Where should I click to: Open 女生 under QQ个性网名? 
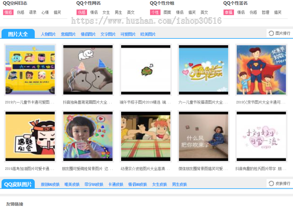click(106, 12)
